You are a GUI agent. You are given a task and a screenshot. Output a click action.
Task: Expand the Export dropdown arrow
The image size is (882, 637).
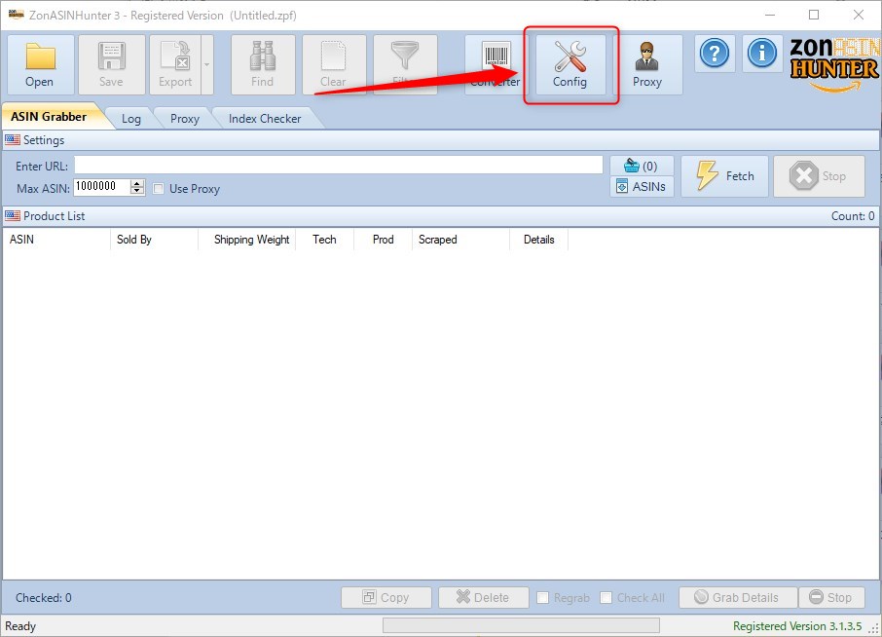(207, 64)
